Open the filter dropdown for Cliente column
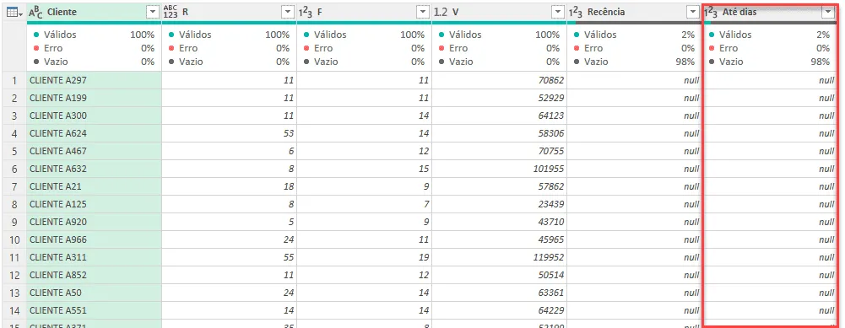 pos(153,13)
